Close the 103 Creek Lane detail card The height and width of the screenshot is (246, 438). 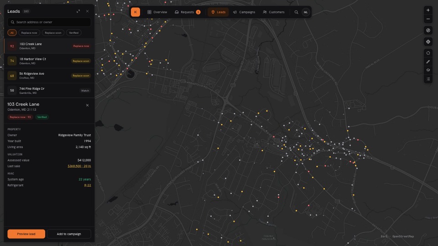(88, 105)
